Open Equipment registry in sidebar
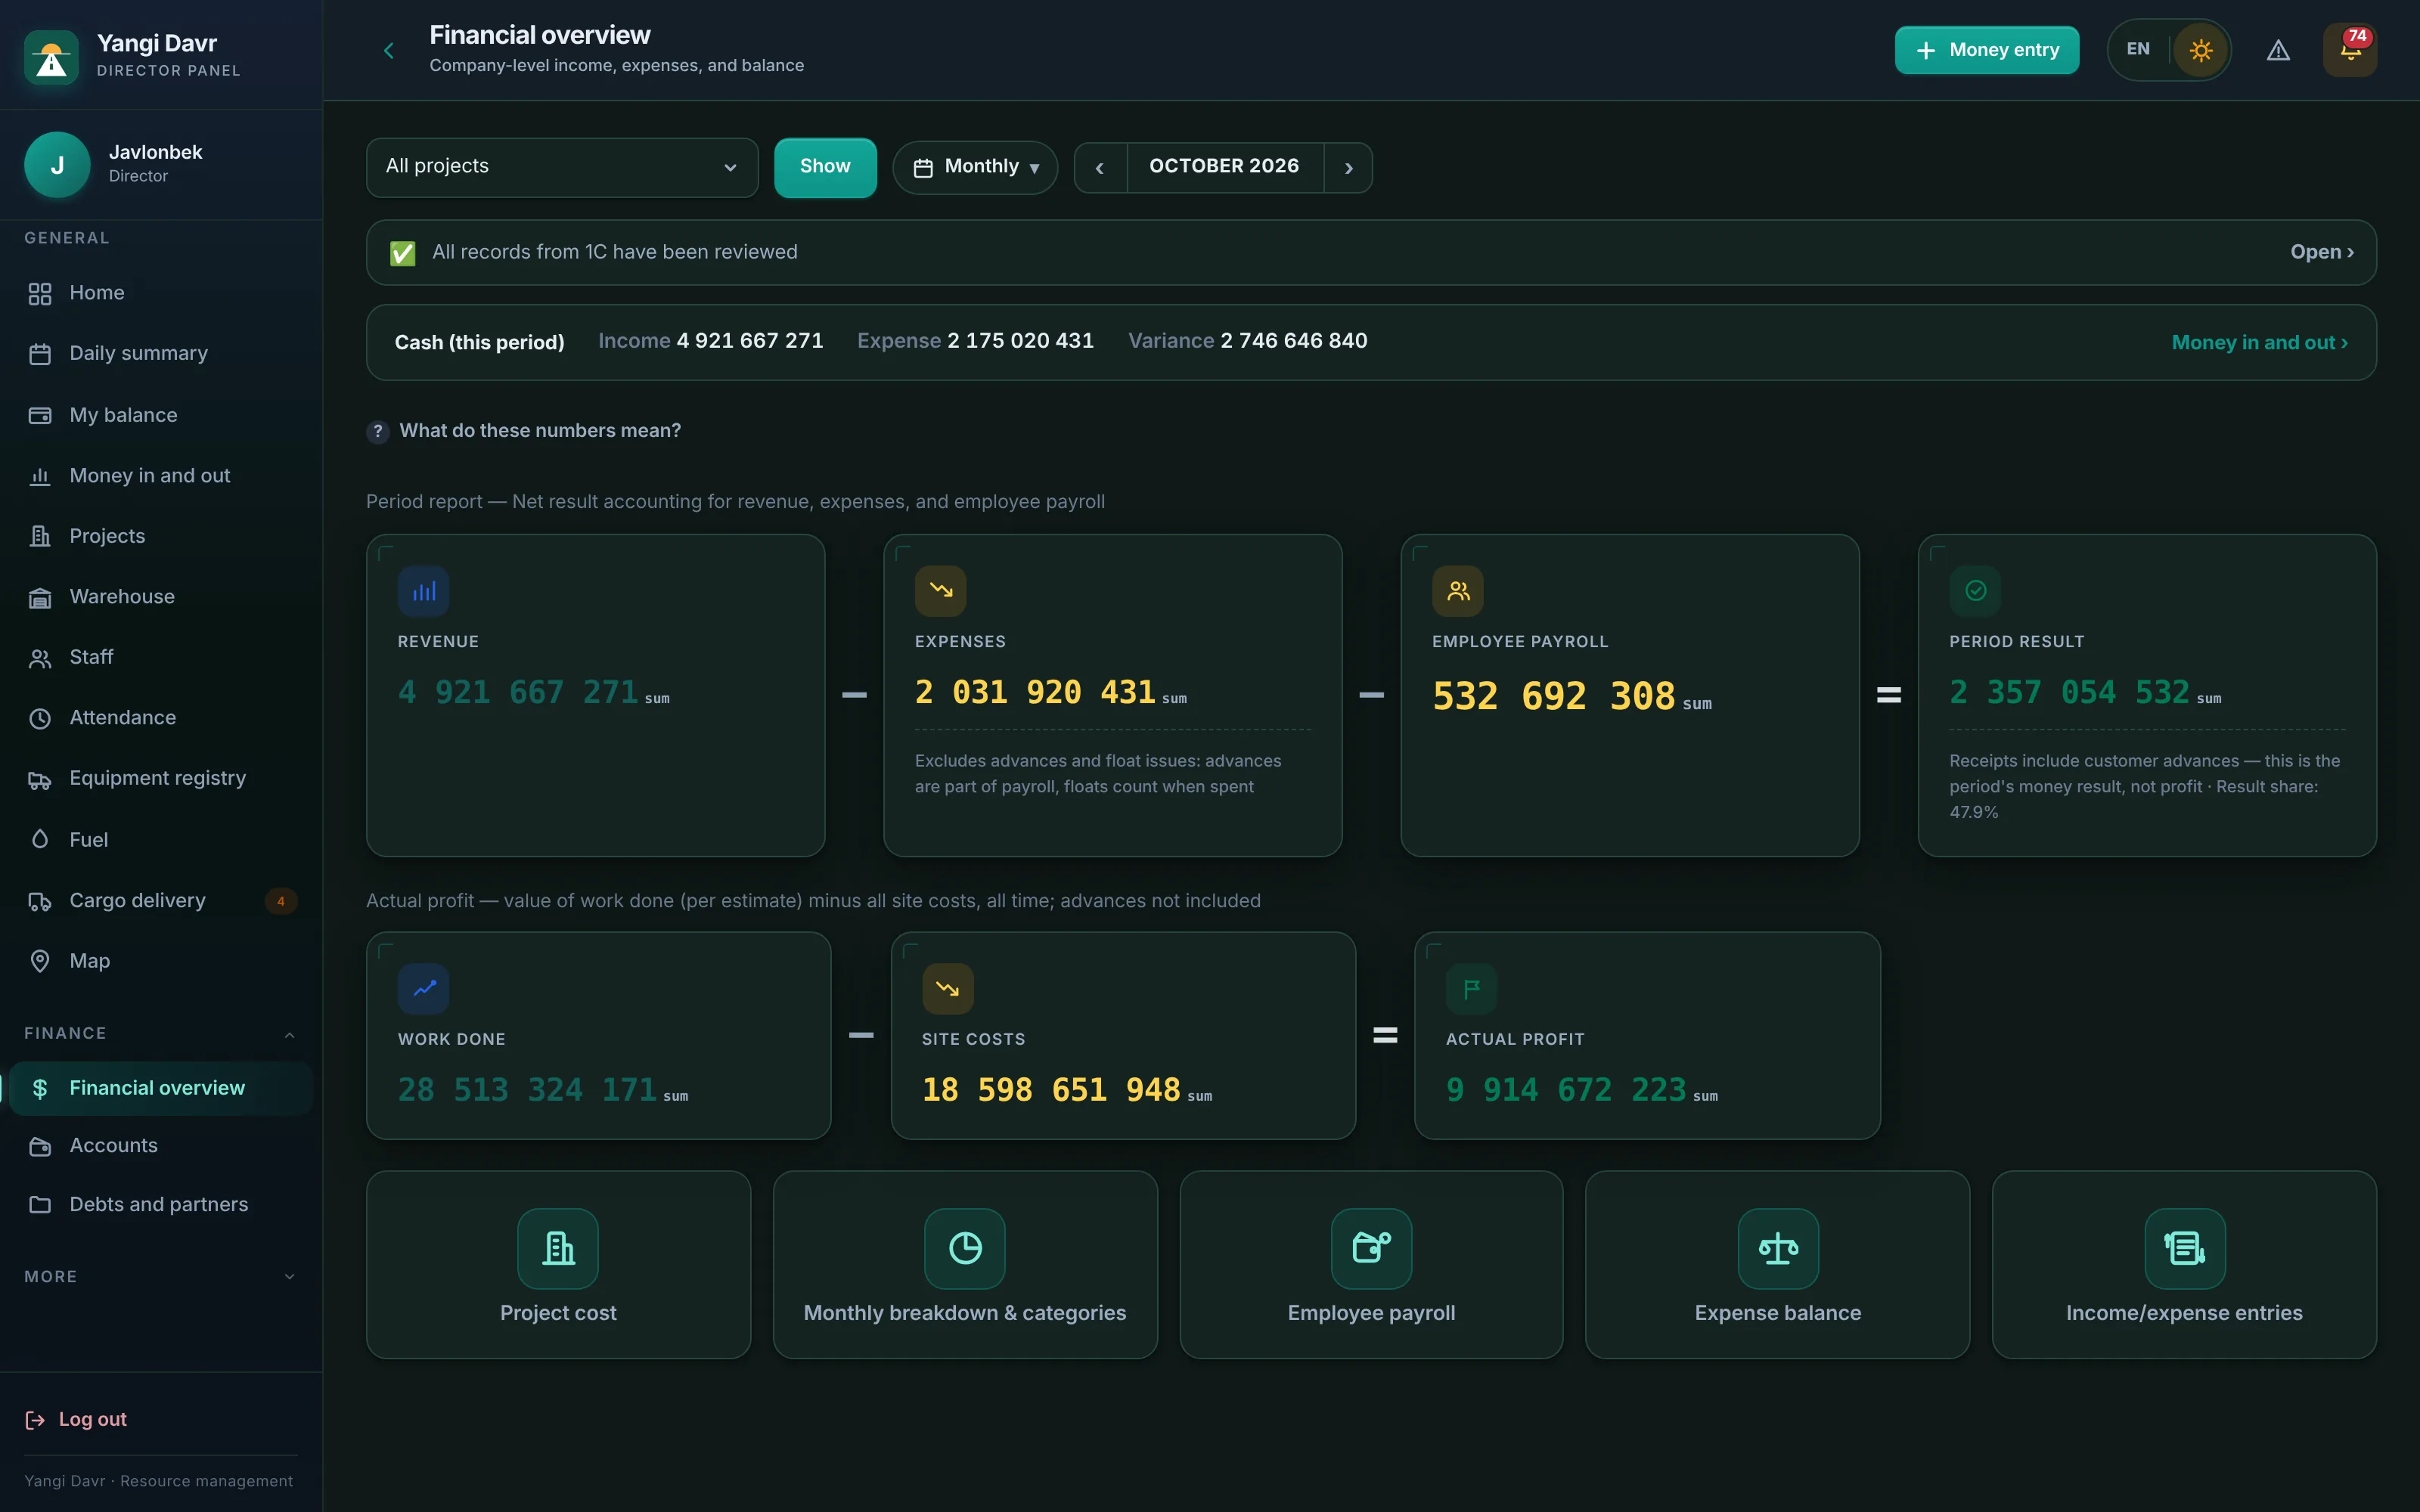 click(160, 779)
